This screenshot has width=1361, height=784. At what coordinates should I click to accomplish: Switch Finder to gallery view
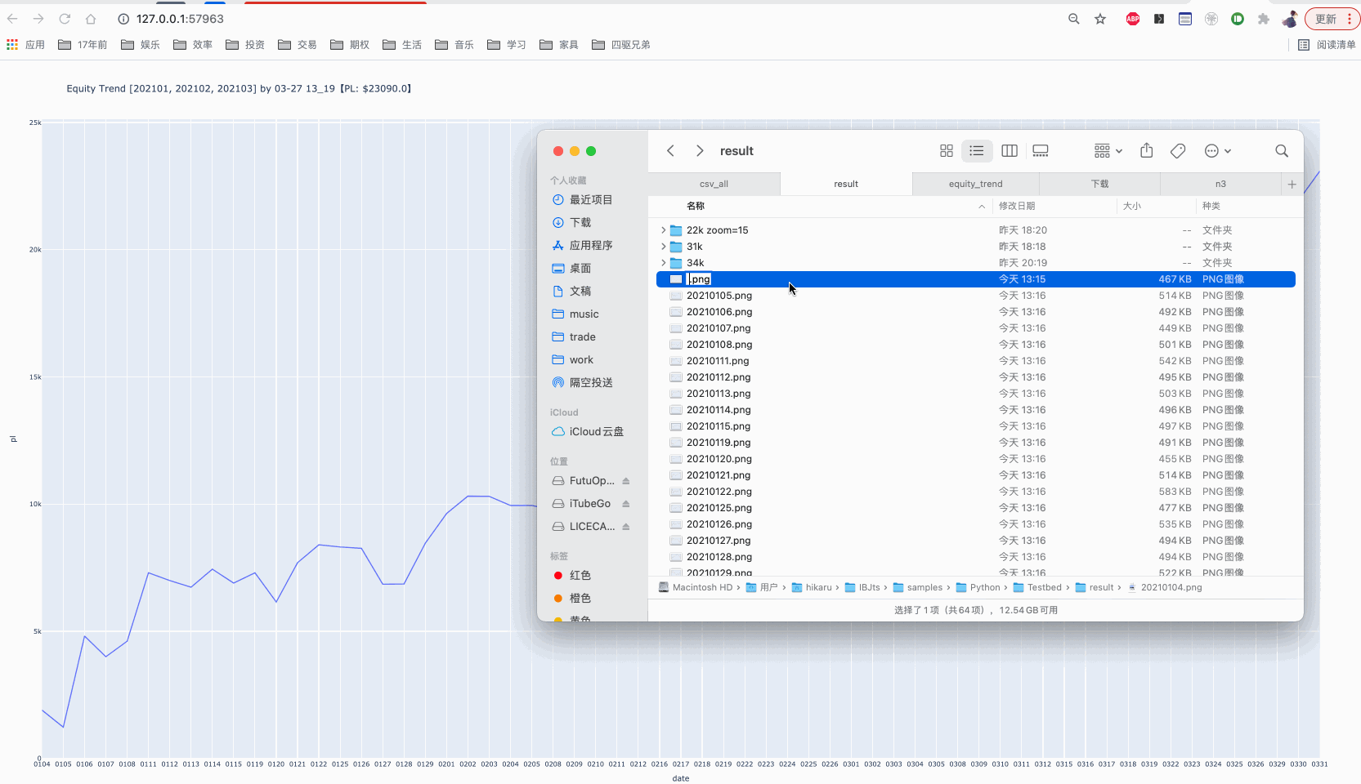[1041, 151]
